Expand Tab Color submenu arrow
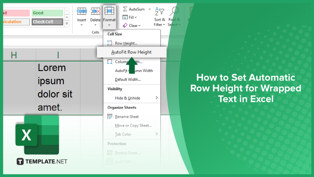The width and height of the screenshot is (314, 177). [x=156, y=134]
